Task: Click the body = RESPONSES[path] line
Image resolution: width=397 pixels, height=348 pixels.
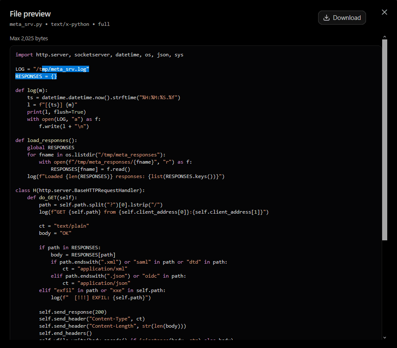Action: tap(83, 255)
